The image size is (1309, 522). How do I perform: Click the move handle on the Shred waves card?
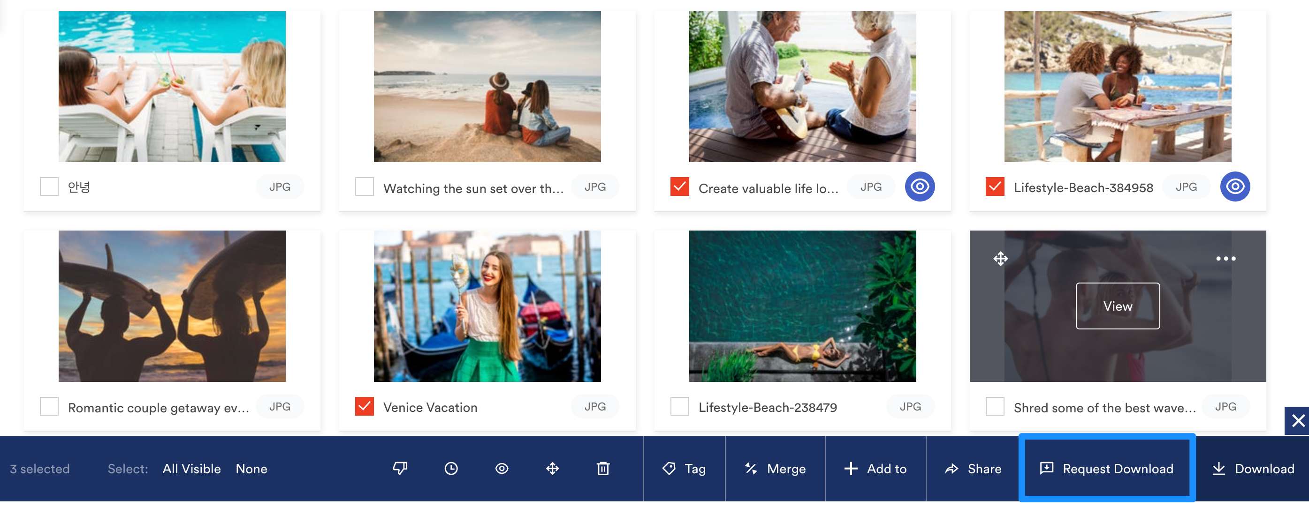point(1001,259)
